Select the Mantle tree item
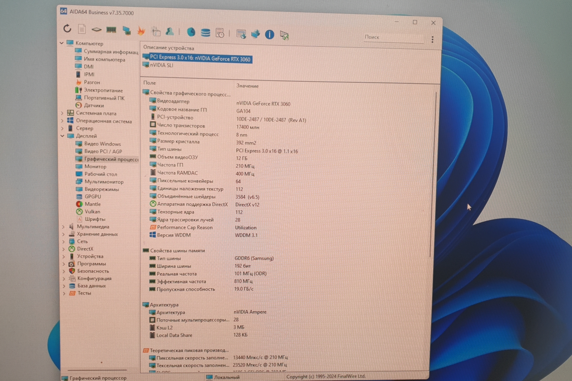572x381 pixels. coord(88,204)
